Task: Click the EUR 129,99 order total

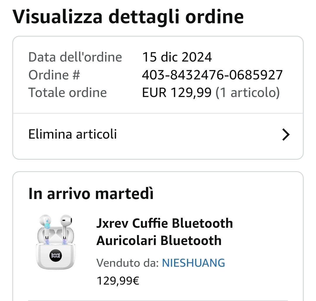Action: (176, 93)
